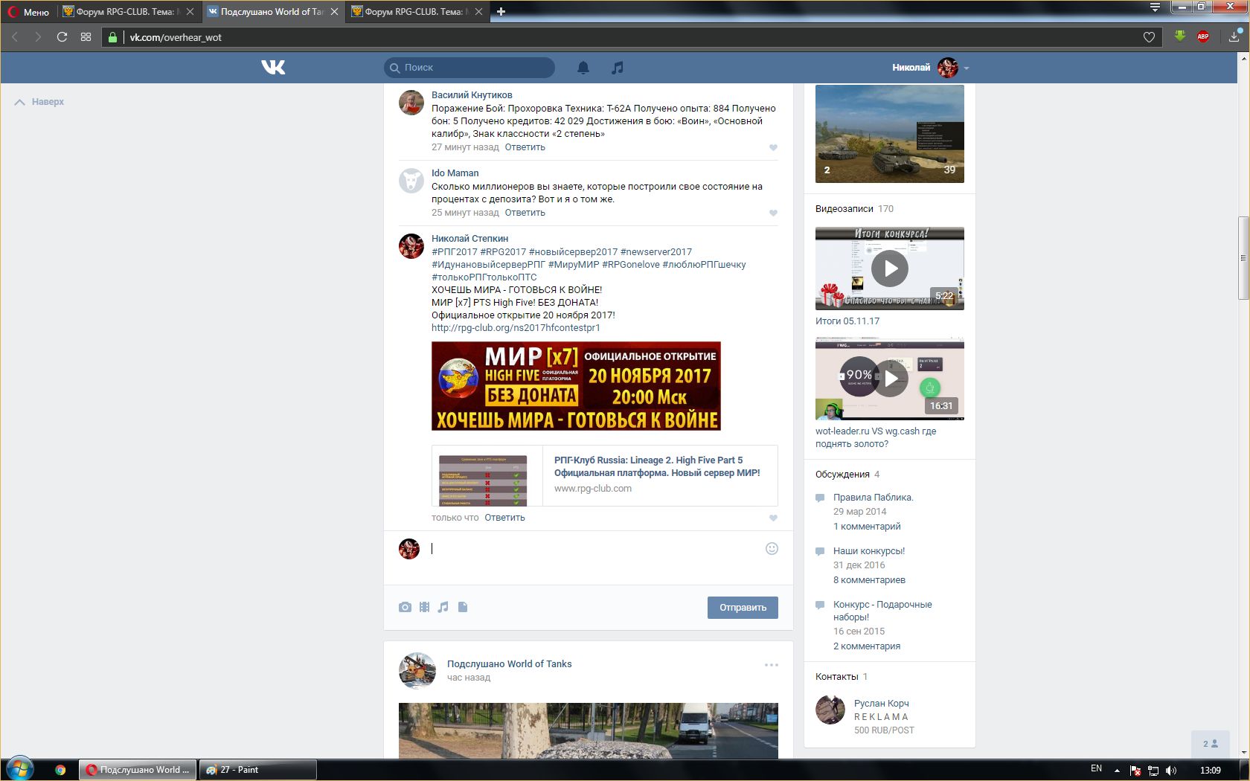Open the emoji smiley picker
The image size is (1250, 781).
(772, 549)
